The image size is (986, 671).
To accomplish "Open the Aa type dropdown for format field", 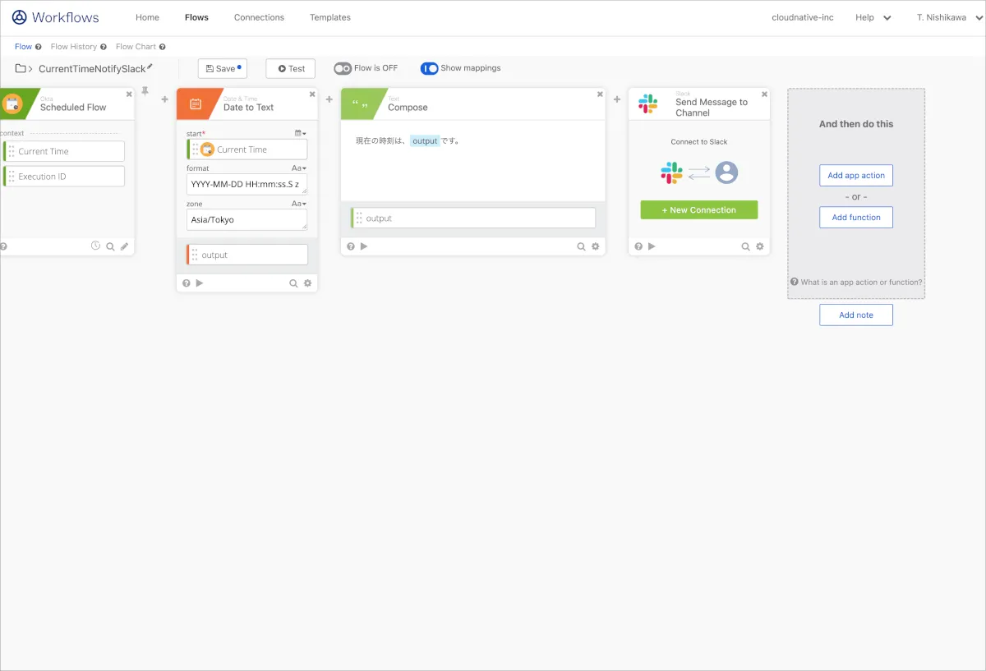I will coord(299,168).
